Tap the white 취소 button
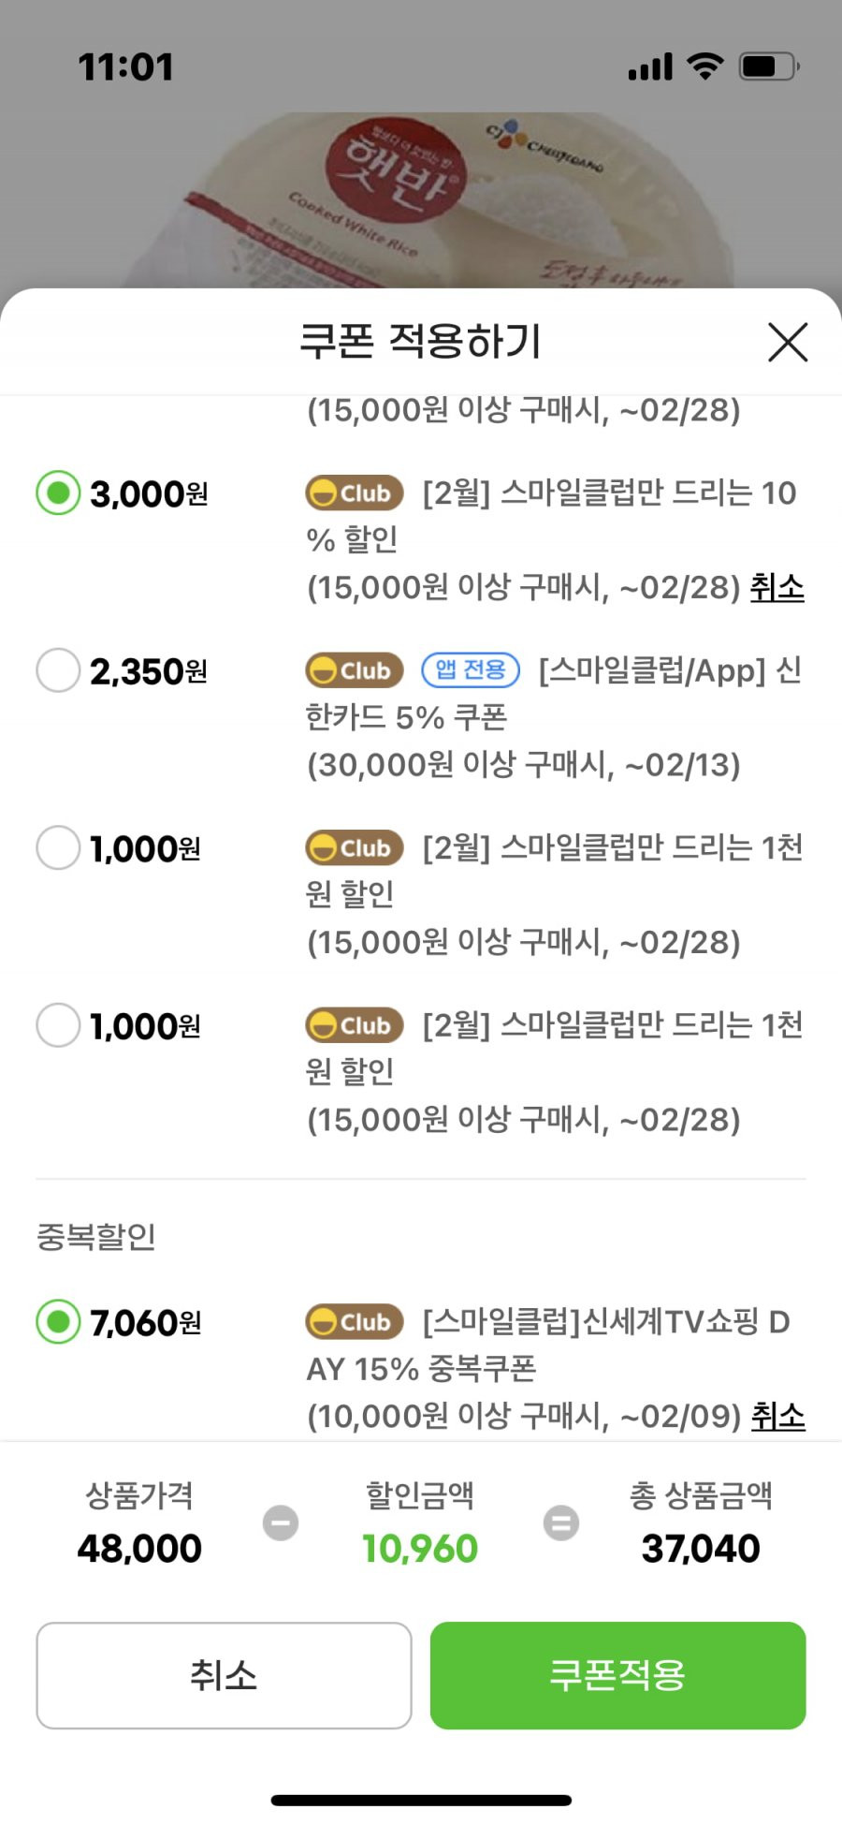Screen dimensions: 842x1824 pyautogui.click(x=224, y=1675)
